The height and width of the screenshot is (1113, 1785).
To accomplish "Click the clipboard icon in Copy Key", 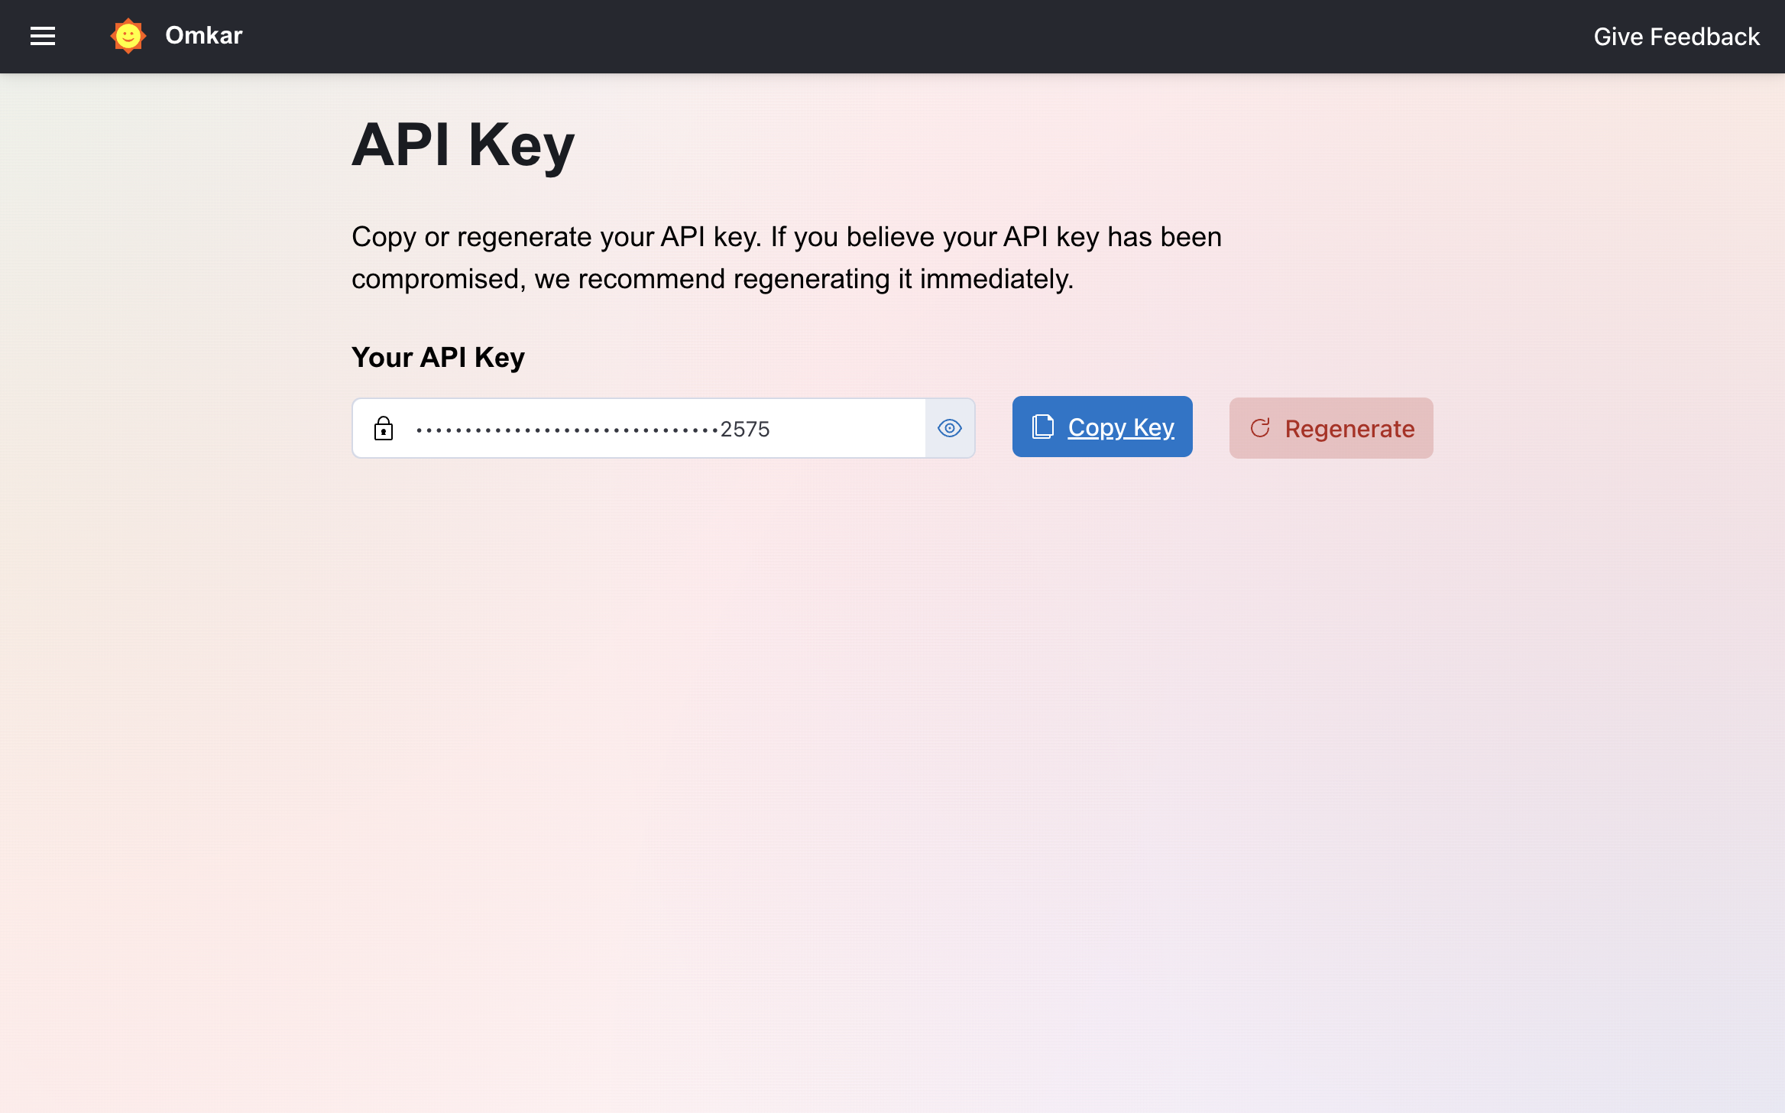I will pos(1042,427).
